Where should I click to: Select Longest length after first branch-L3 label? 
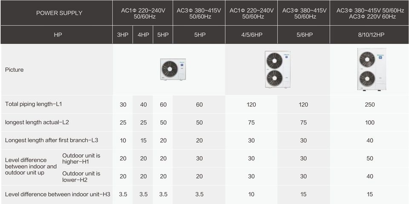[x=52, y=140]
